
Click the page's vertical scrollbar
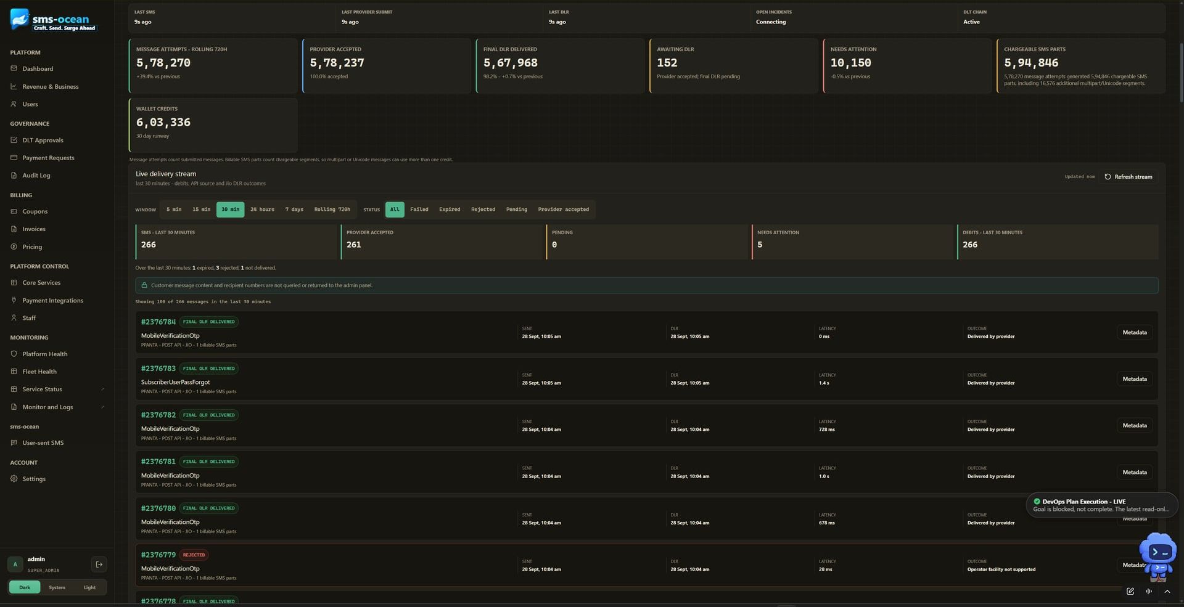point(1181,73)
